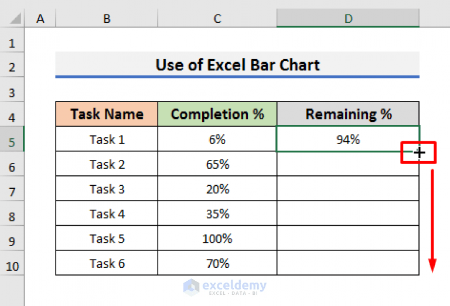Select column D header
Viewport: 450px width, 306px height.
(x=348, y=19)
